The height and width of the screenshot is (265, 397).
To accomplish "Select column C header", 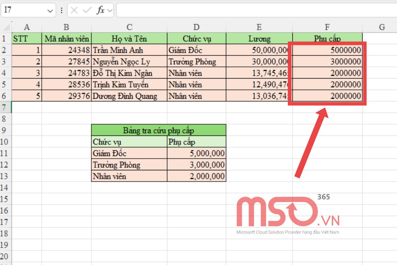I will (129, 27).
